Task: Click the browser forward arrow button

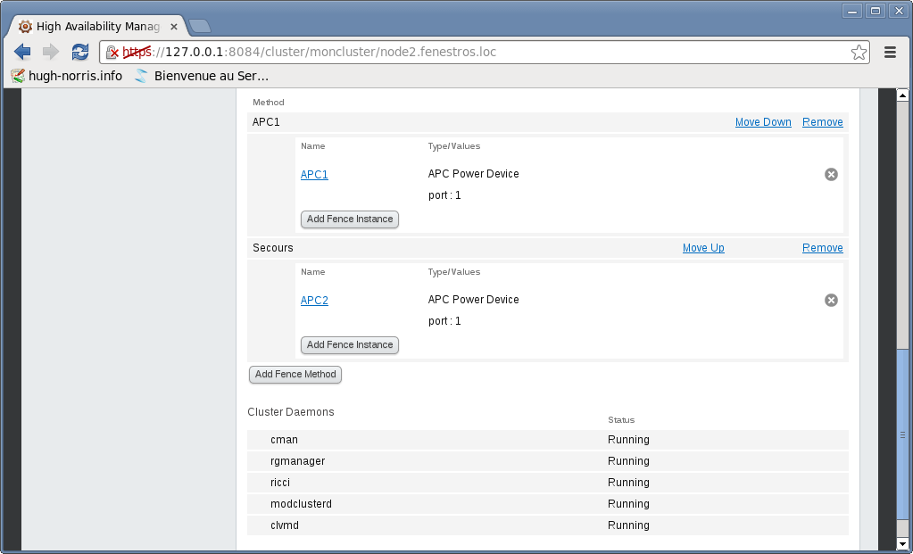Action: click(x=51, y=52)
